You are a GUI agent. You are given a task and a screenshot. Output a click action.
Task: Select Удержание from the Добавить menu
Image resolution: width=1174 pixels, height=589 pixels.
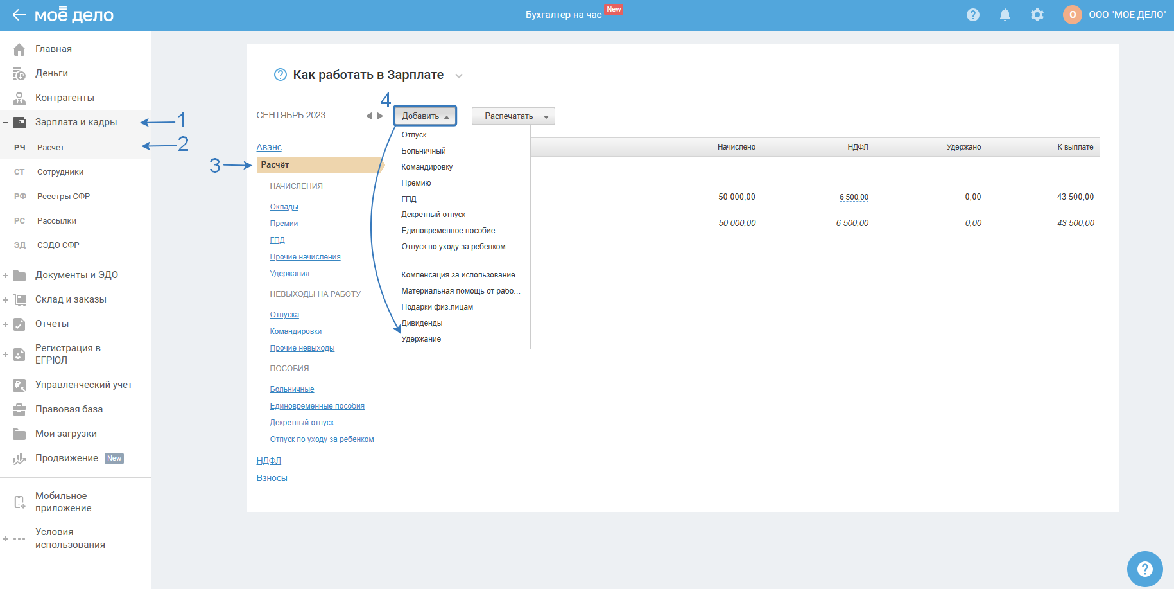click(421, 339)
